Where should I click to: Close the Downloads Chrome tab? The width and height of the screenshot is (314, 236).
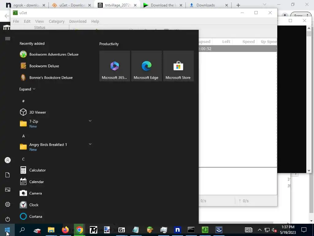tap(227, 5)
